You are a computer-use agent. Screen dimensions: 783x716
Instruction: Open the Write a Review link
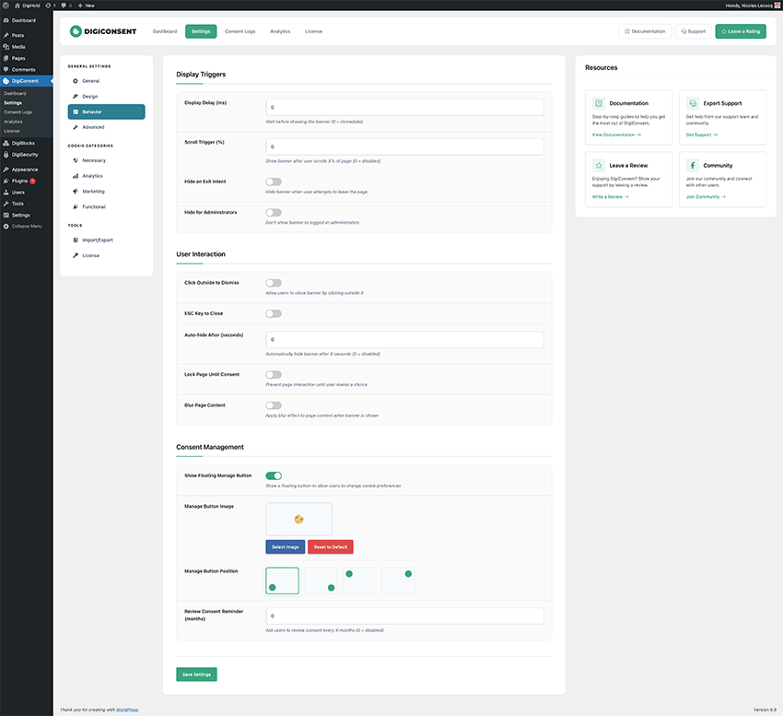pyautogui.click(x=610, y=197)
